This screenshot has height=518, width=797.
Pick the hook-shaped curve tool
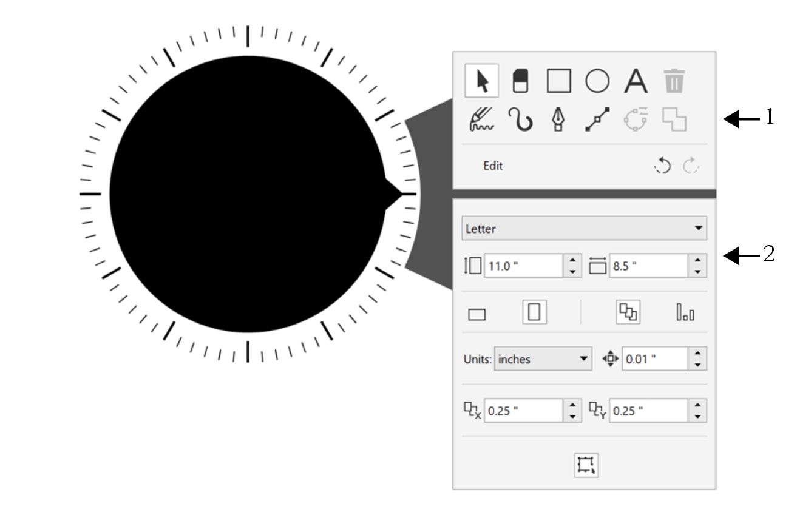click(520, 119)
